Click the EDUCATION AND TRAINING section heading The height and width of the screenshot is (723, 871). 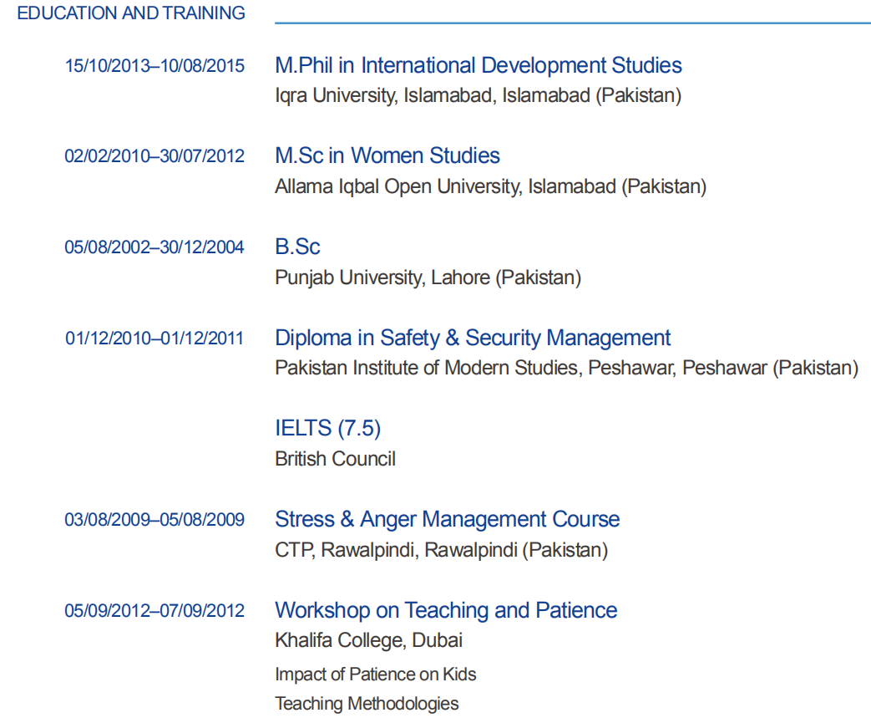(131, 13)
